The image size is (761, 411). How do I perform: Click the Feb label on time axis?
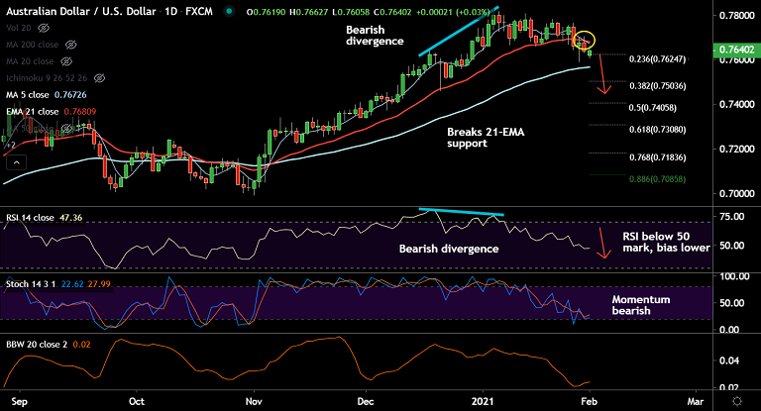590,401
